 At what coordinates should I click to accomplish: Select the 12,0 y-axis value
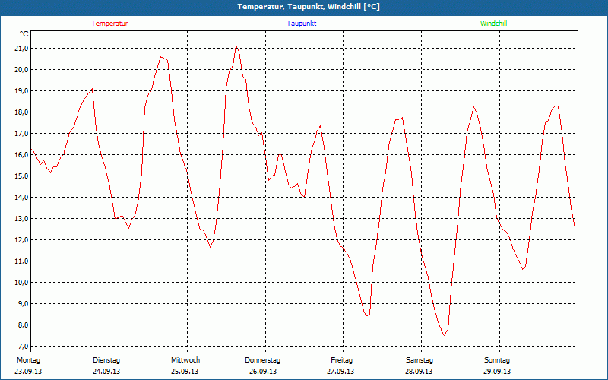pos(21,240)
